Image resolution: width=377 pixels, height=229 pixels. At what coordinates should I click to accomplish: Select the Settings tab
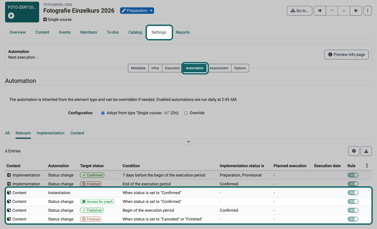point(159,32)
